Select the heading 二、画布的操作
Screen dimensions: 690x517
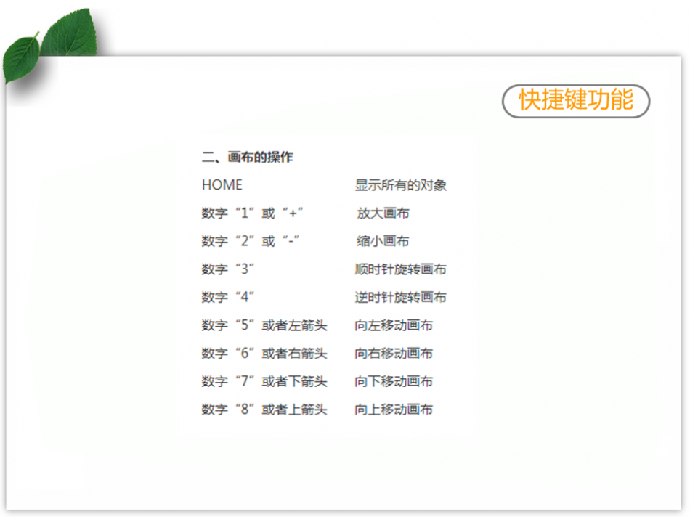tap(247, 157)
